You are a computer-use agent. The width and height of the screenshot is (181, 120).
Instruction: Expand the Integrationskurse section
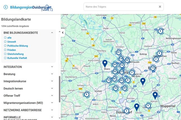pos(28,81)
